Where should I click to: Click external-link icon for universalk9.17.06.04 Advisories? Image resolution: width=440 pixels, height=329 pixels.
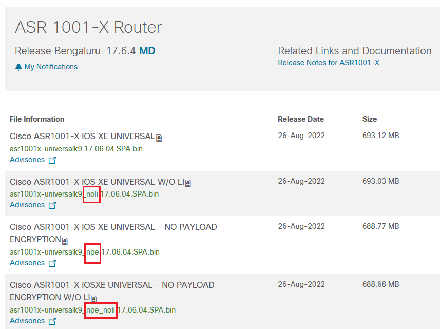coord(52,160)
